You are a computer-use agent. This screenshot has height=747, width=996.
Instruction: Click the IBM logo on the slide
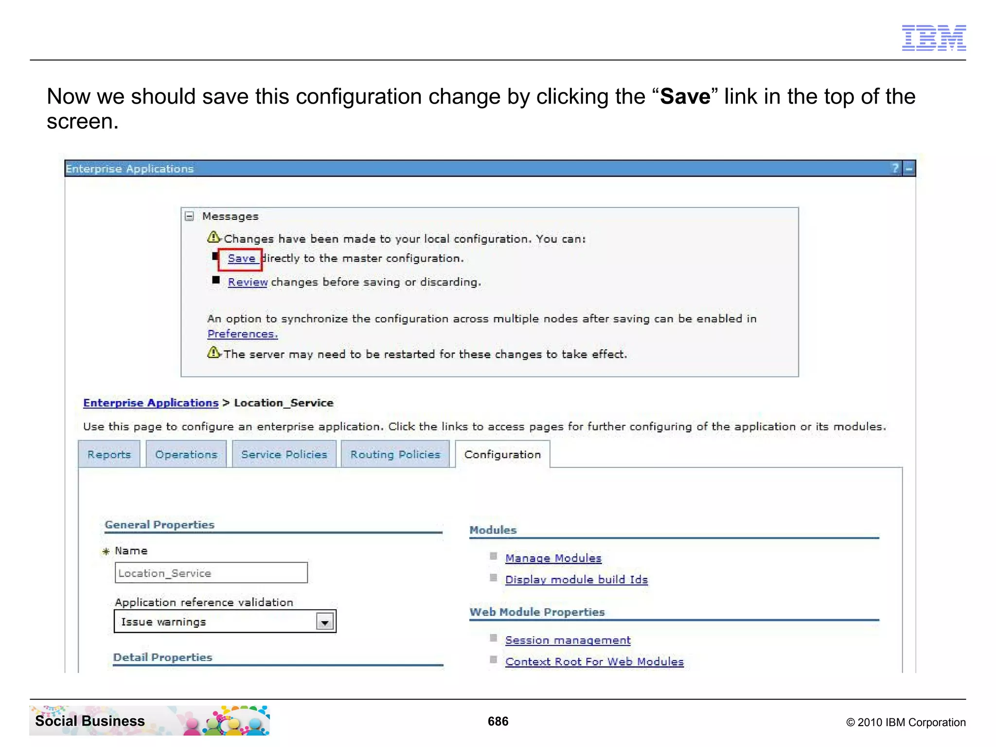(x=934, y=38)
